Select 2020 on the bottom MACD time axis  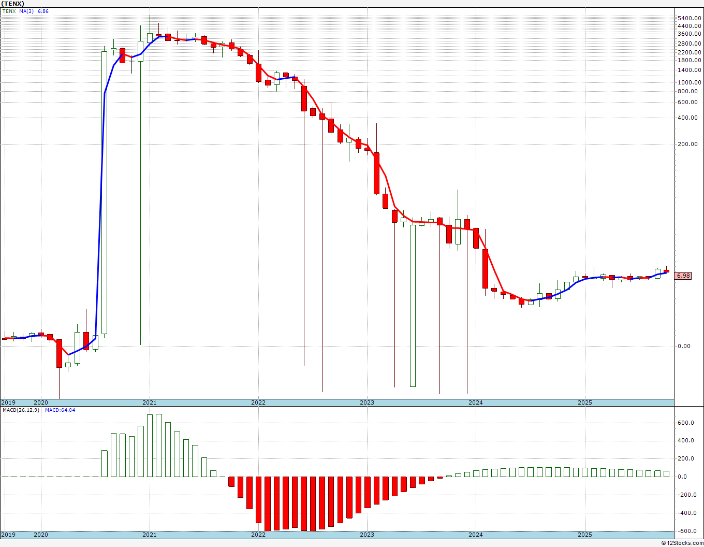[40, 535]
